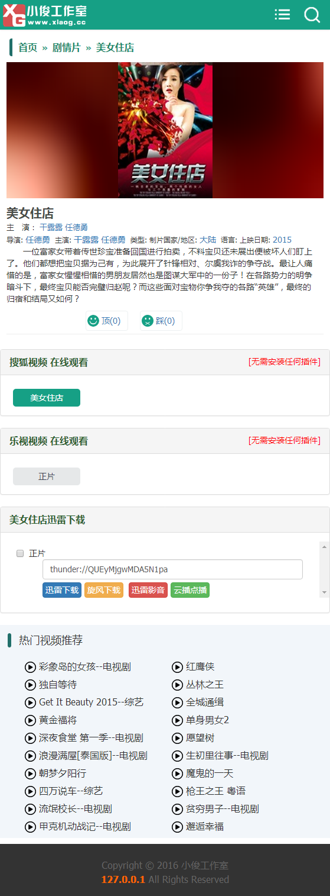Click play icon beside 浪漫满屋[泰国版]--电视剧

pos(30,756)
